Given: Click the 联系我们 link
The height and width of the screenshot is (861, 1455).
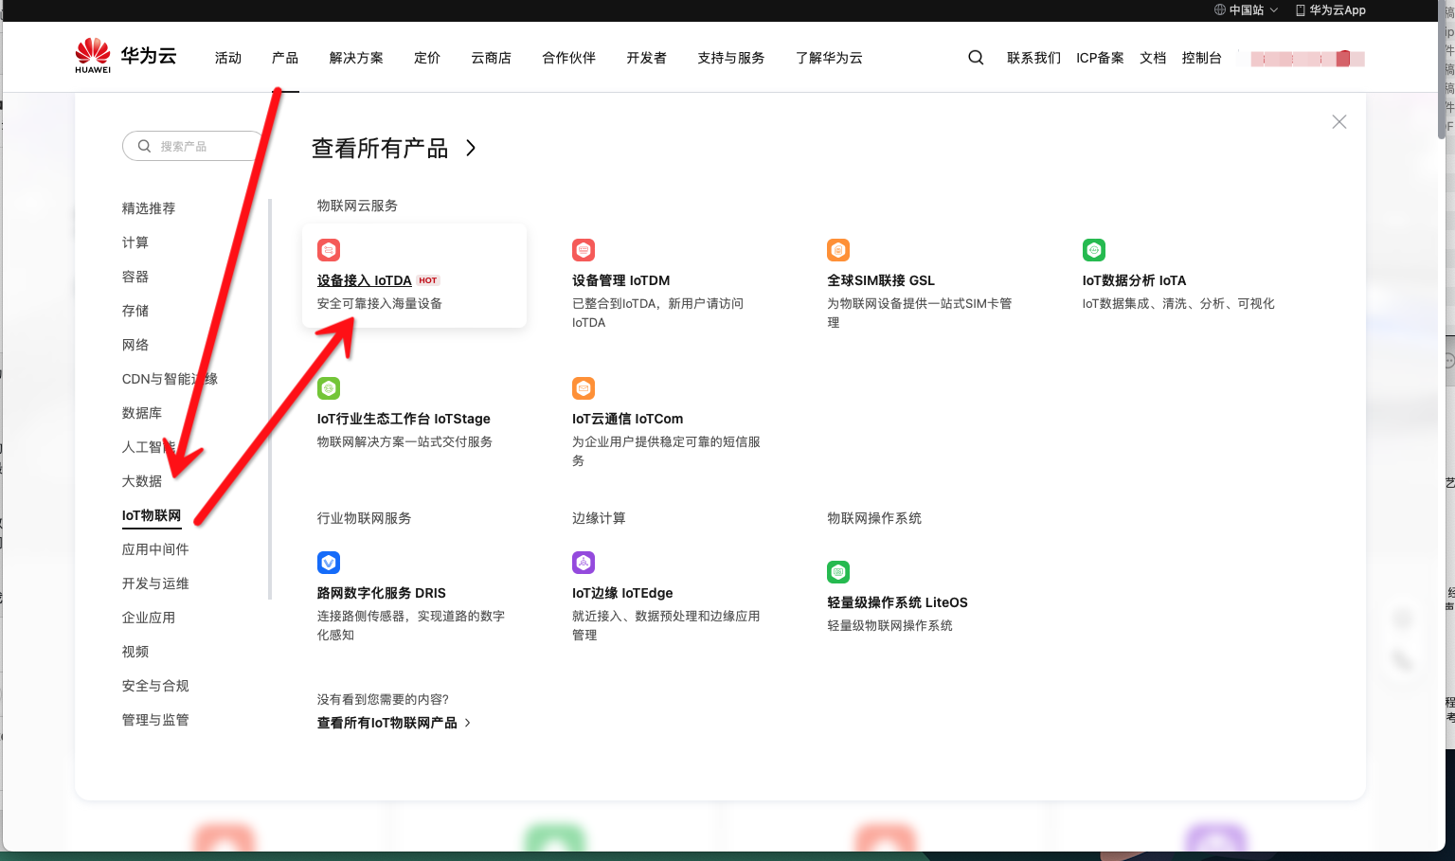Looking at the screenshot, I should [1034, 58].
